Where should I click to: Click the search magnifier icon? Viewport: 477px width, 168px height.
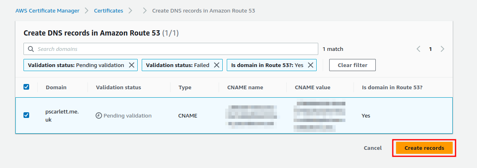[x=31, y=49]
